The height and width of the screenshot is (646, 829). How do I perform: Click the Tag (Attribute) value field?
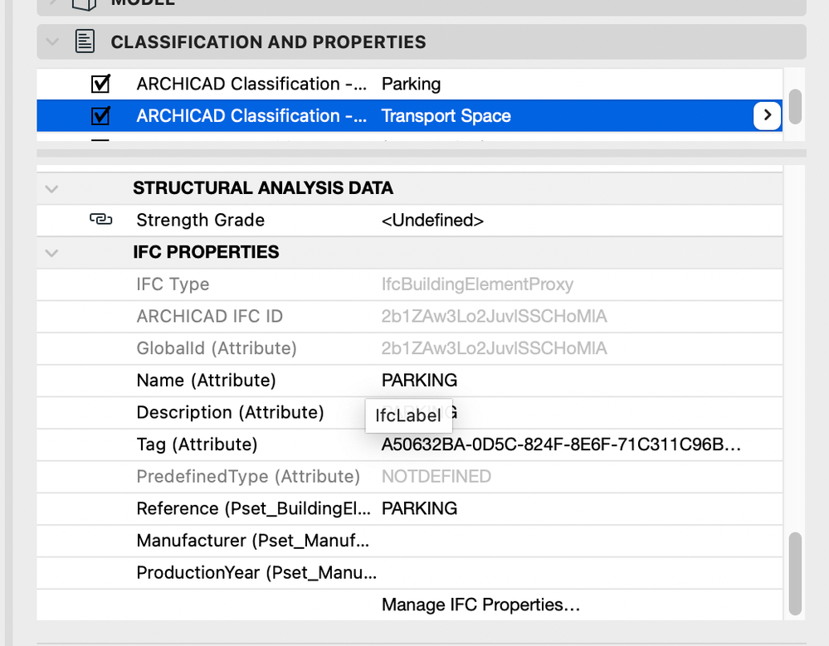(560, 444)
